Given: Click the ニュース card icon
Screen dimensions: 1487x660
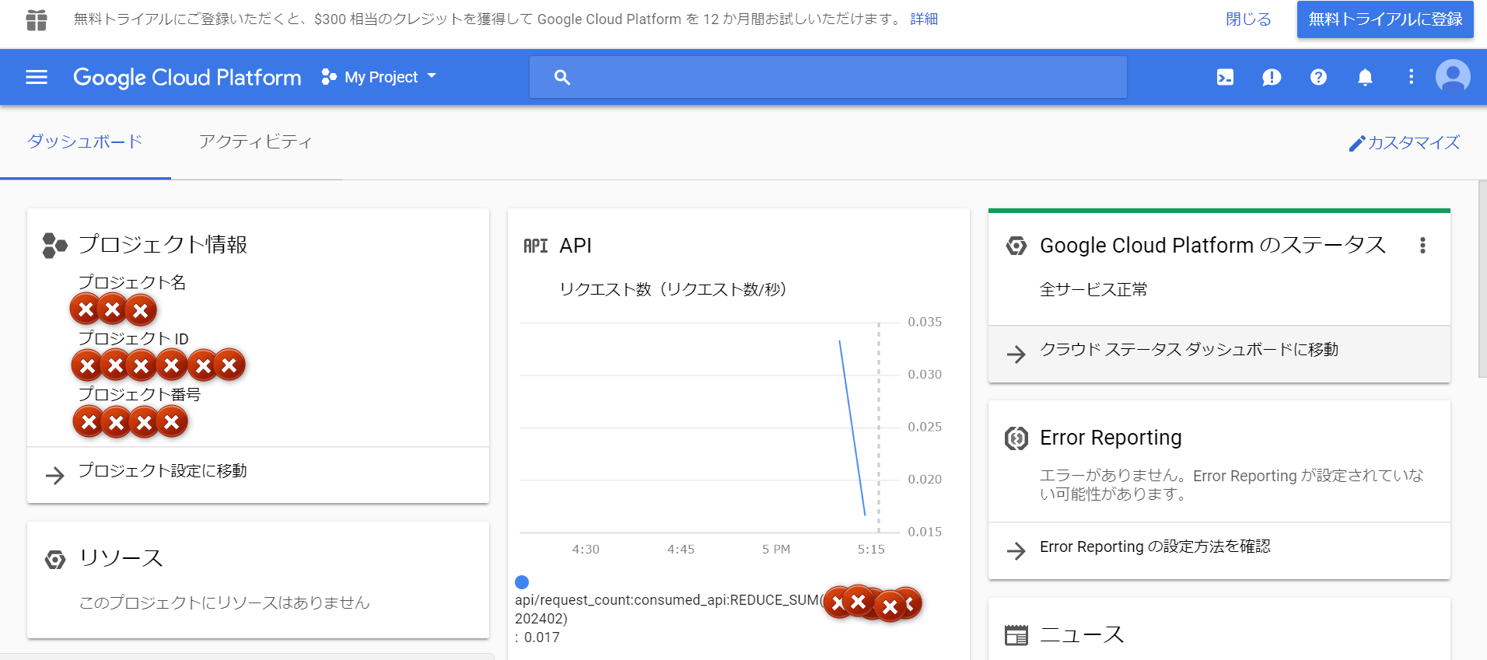Looking at the screenshot, I should pos(1016,635).
